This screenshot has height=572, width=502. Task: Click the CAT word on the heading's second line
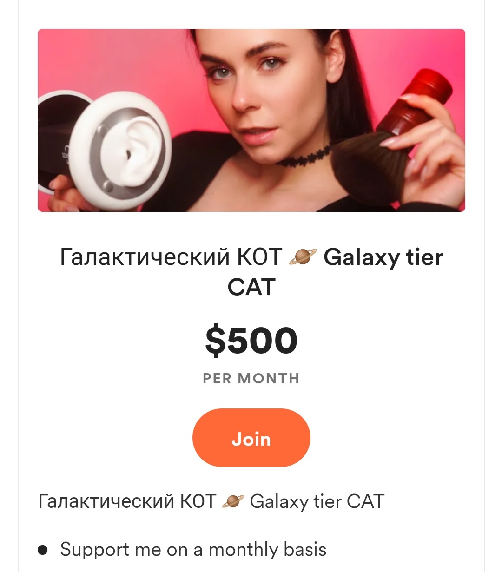pos(251,287)
